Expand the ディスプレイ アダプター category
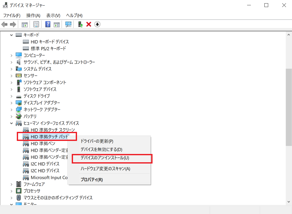Viewport: 292px width, 214px height. pyautogui.click(x=11, y=103)
